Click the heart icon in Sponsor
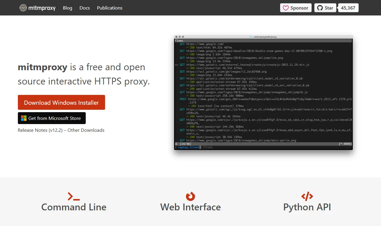 pos(286,8)
